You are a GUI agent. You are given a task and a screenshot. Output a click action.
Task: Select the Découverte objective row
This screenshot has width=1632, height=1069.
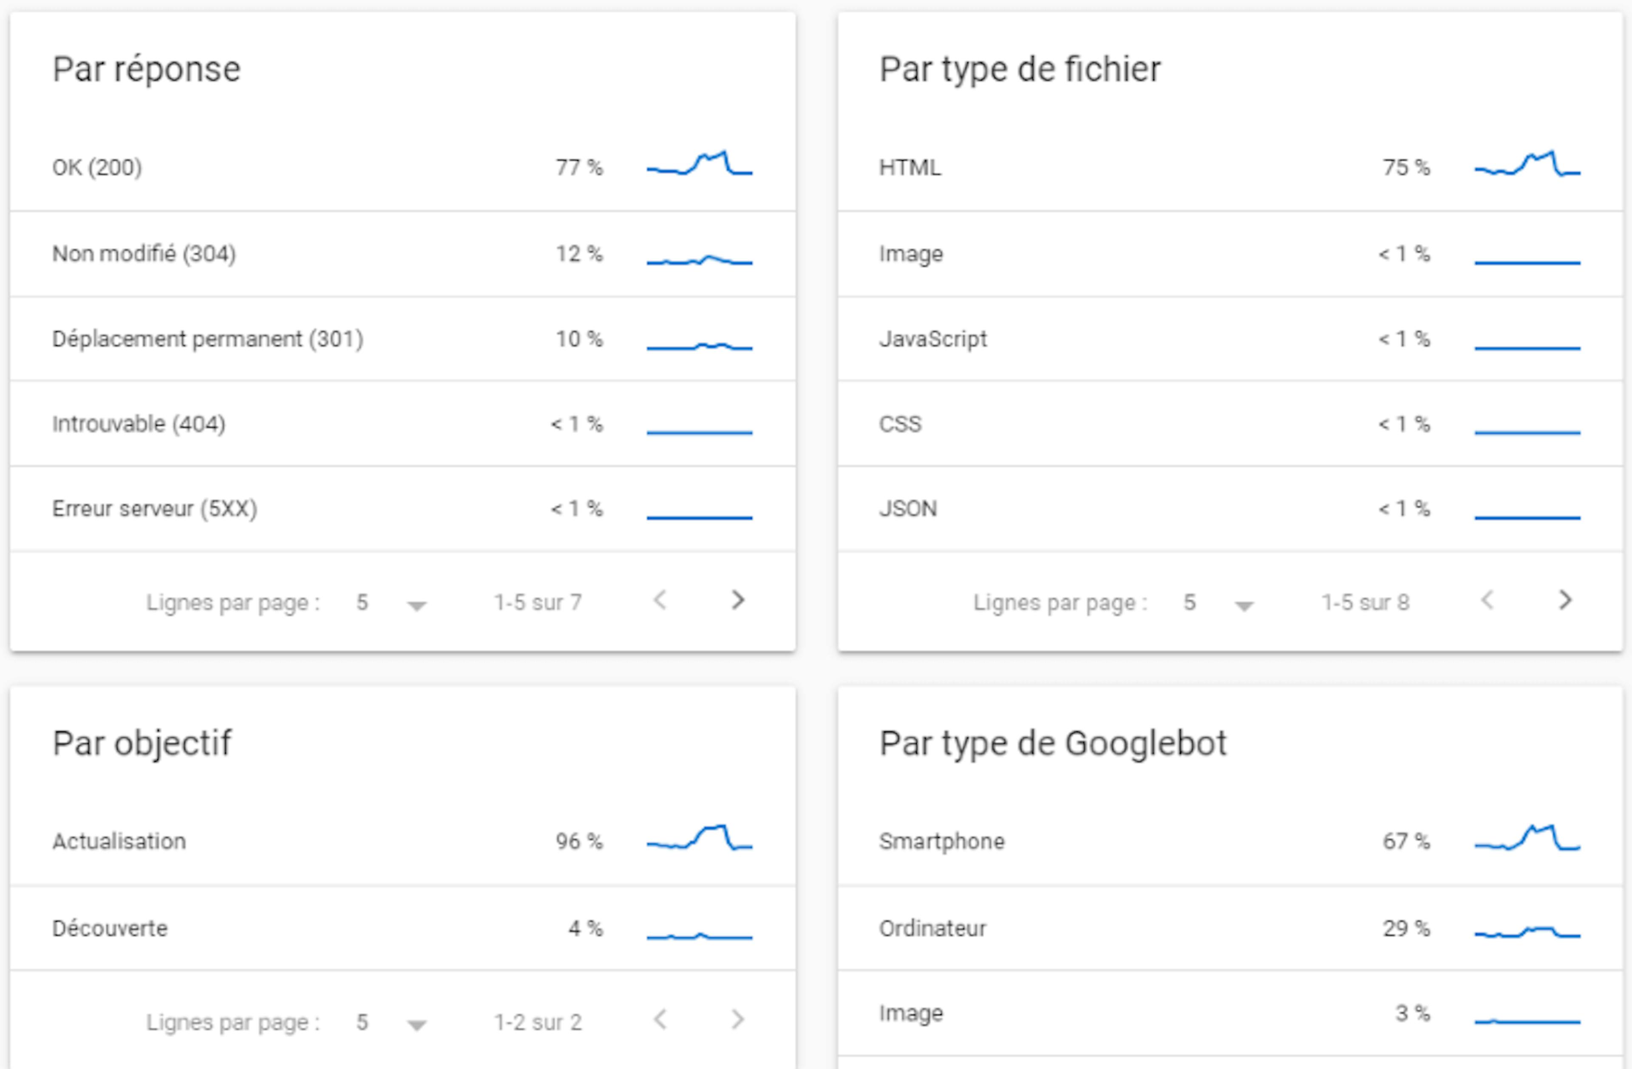(274, 928)
